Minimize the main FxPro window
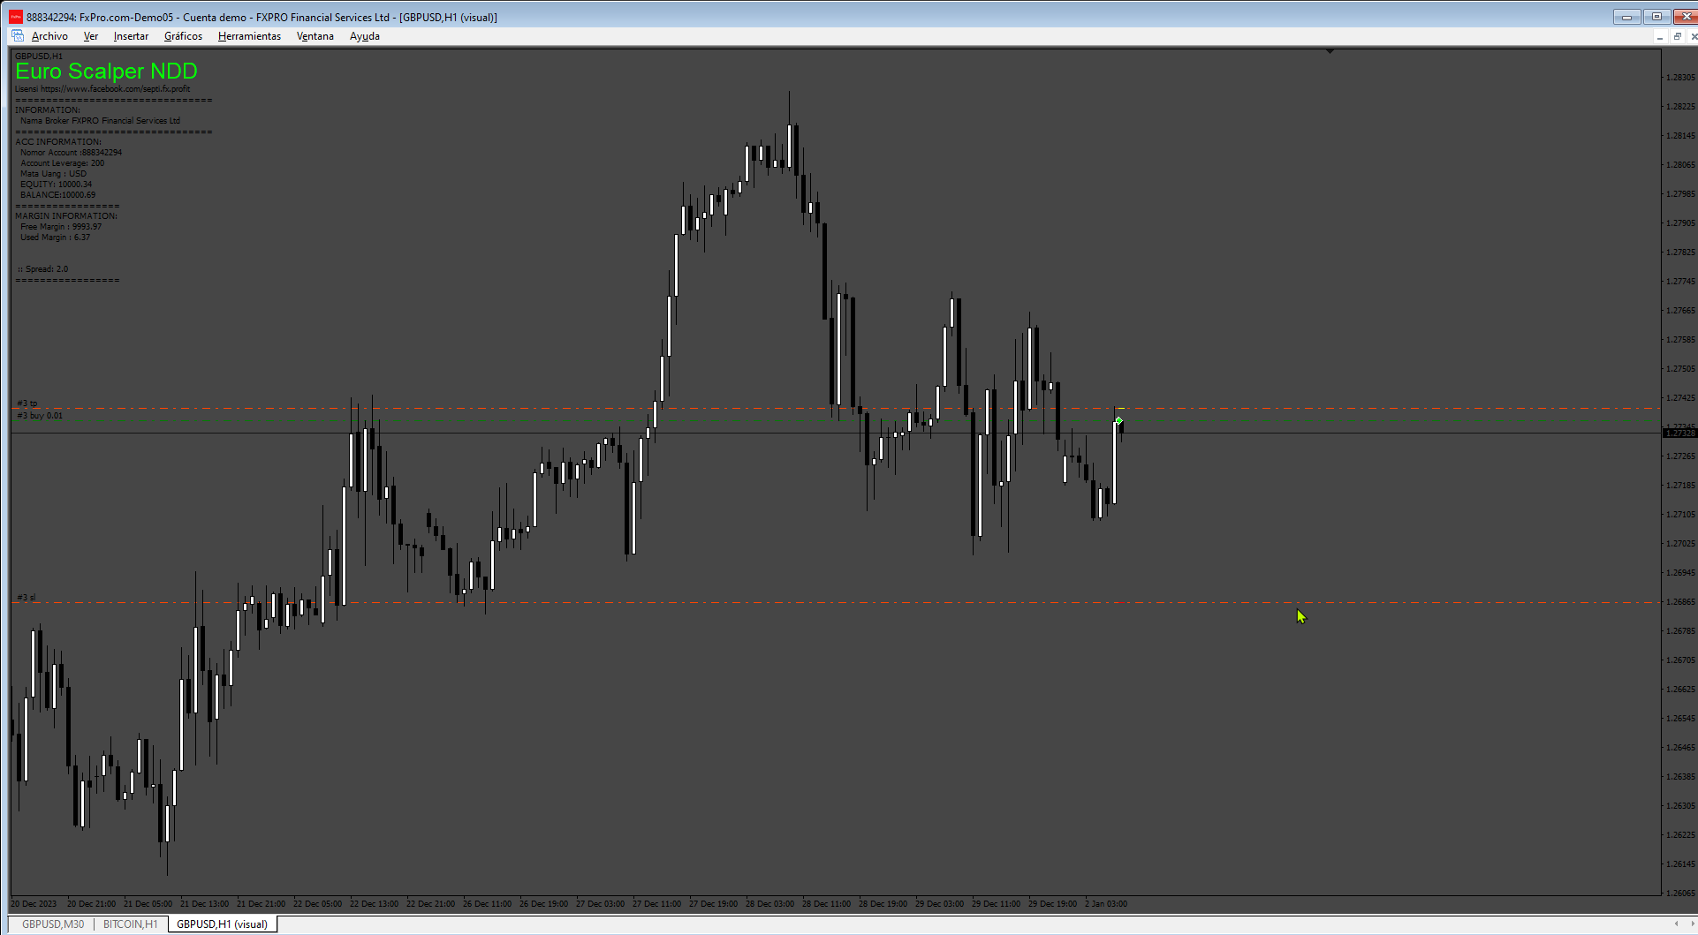 coord(1626,17)
